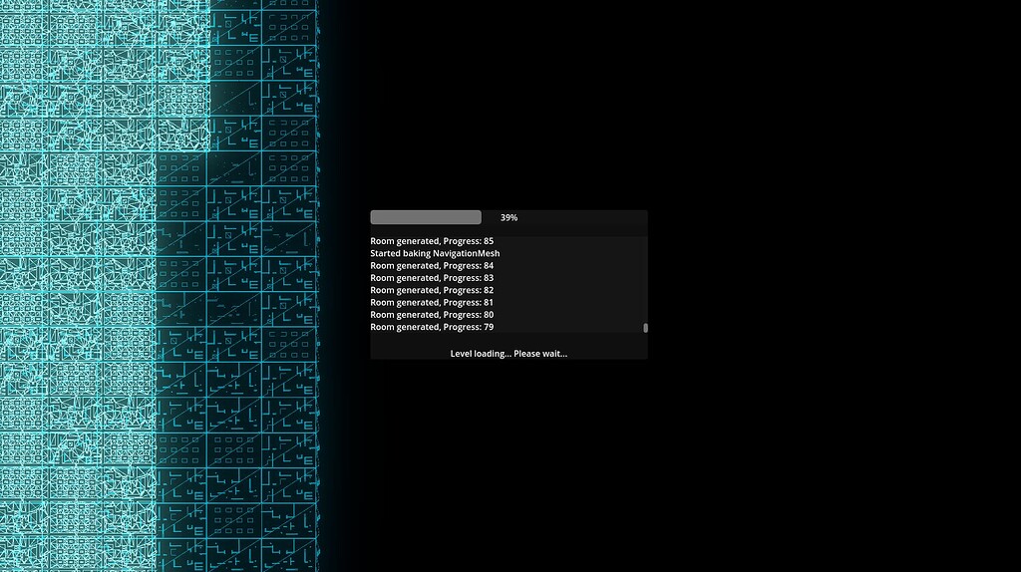Select the log entry showing Progress: 81
1021x572 pixels.
pyautogui.click(x=432, y=302)
